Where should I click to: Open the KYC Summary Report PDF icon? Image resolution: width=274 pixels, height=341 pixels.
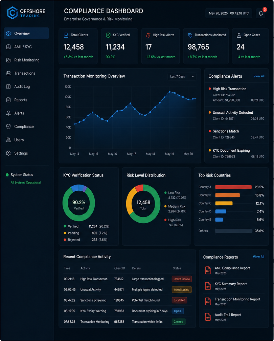tap(208, 286)
